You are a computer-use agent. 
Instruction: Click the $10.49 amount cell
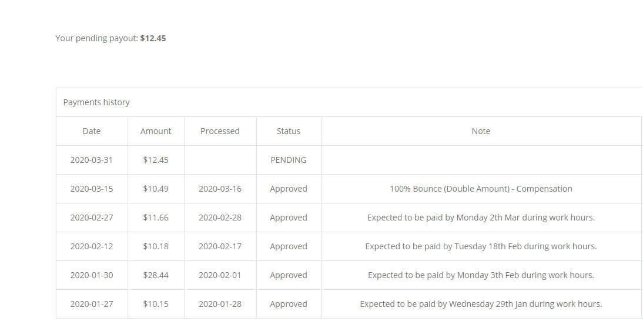[x=156, y=189]
